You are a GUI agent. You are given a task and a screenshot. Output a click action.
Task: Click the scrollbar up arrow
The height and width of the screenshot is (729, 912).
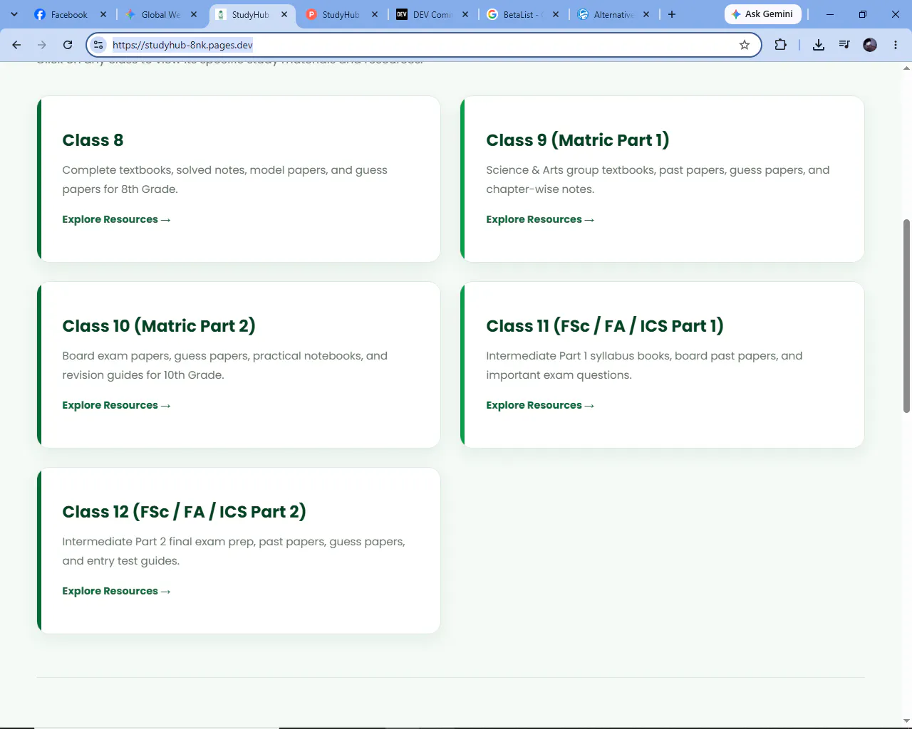tap(906, 68)
